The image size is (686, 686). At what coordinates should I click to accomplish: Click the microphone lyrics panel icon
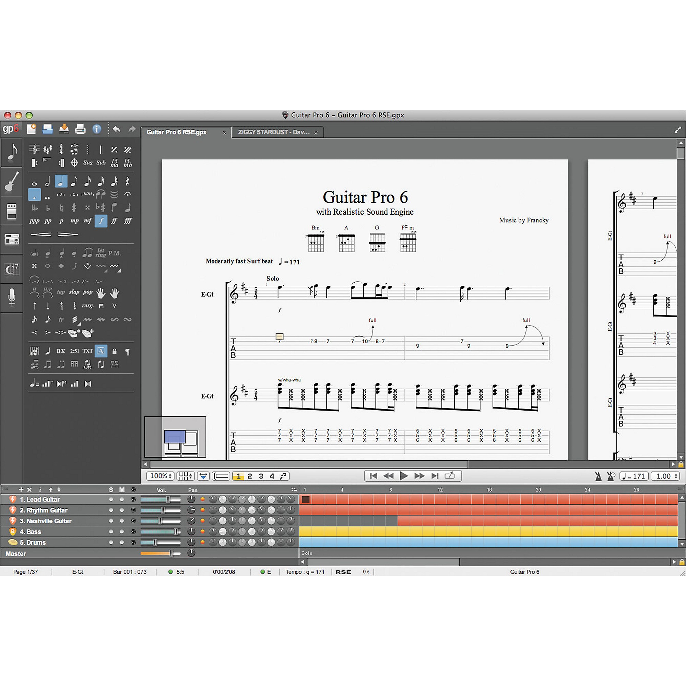point(12,297)
